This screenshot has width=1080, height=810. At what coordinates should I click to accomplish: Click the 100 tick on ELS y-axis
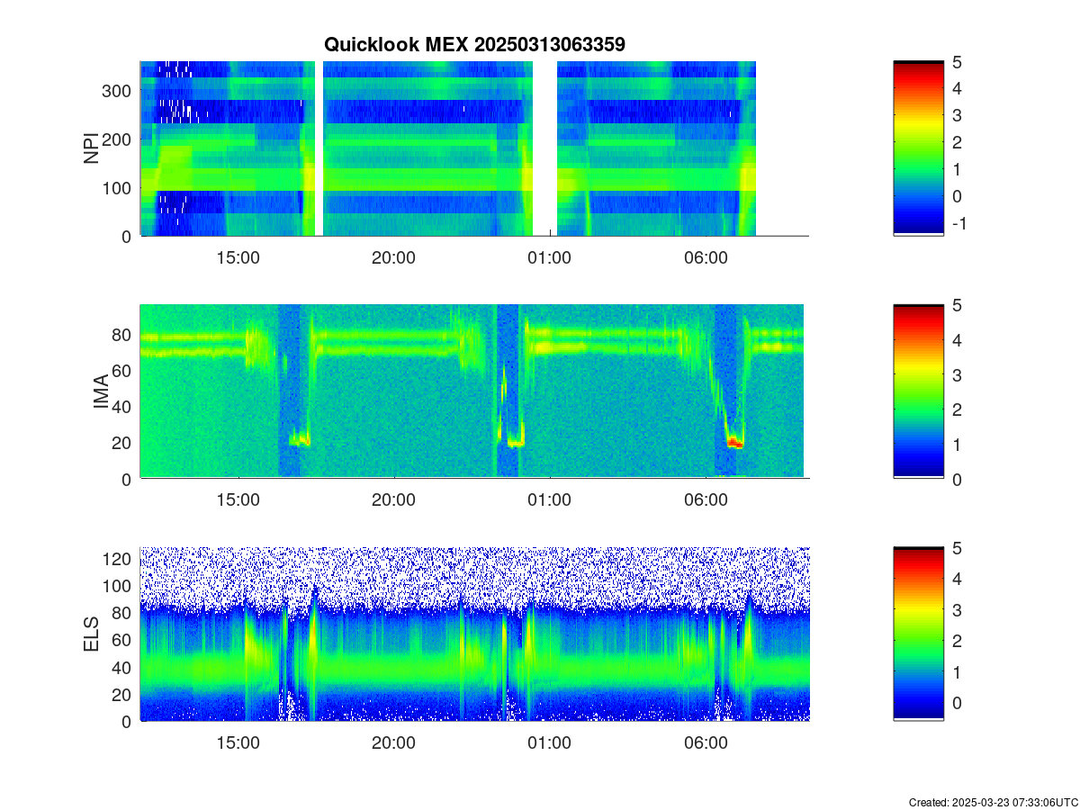[x=118, y=586]
